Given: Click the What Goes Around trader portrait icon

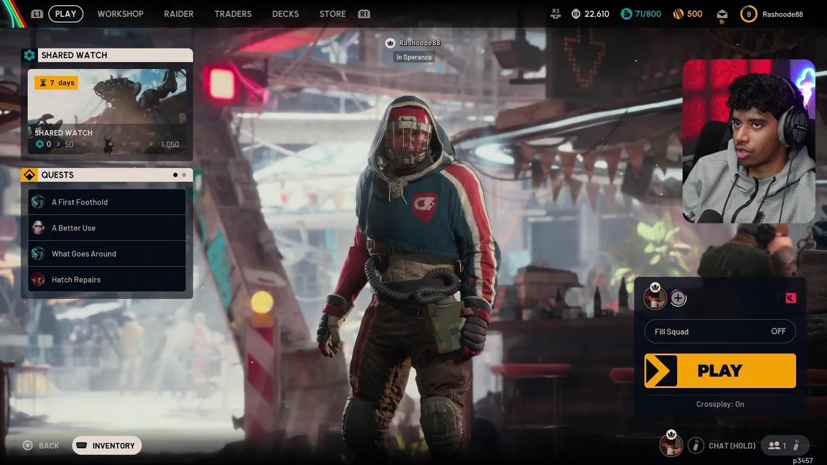Looking at the screenshot, I should pos(38,254).
